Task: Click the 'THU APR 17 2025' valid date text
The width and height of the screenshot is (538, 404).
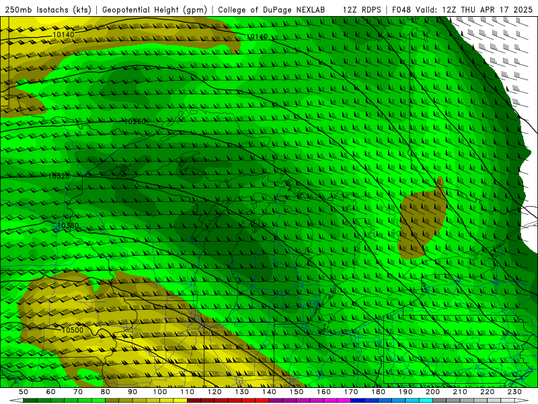Action: coord(496,10)
